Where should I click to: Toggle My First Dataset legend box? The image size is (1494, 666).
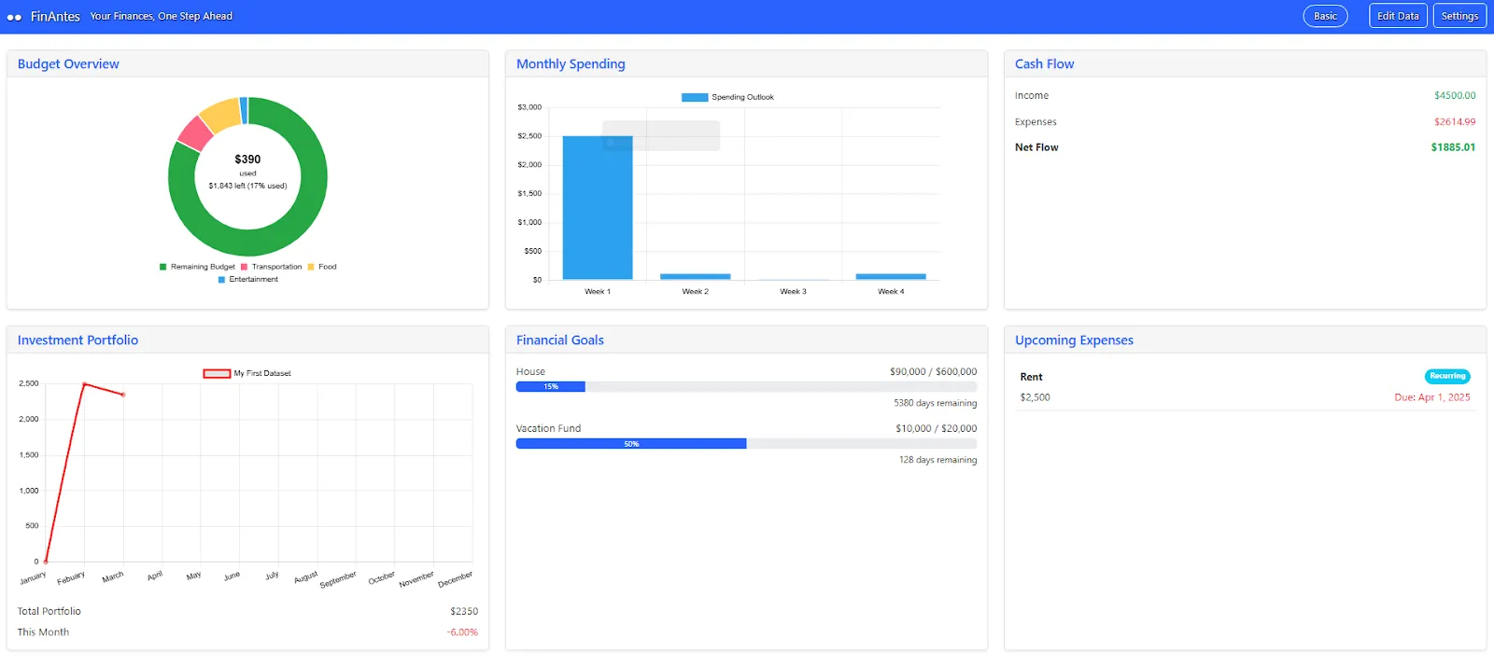[x=217, y=373]
